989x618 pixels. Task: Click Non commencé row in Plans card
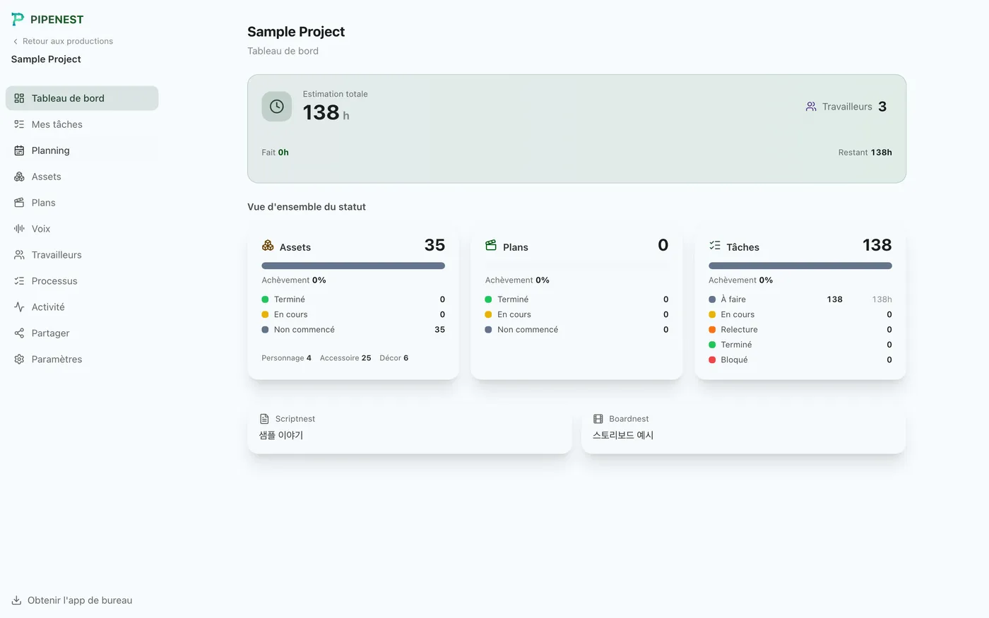(x=576, y=330)
